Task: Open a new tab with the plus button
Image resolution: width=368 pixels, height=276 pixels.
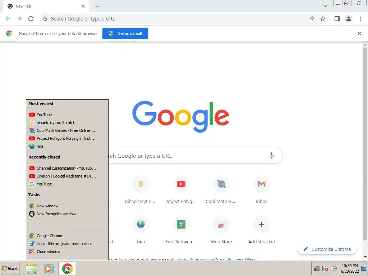Action: 97,6
